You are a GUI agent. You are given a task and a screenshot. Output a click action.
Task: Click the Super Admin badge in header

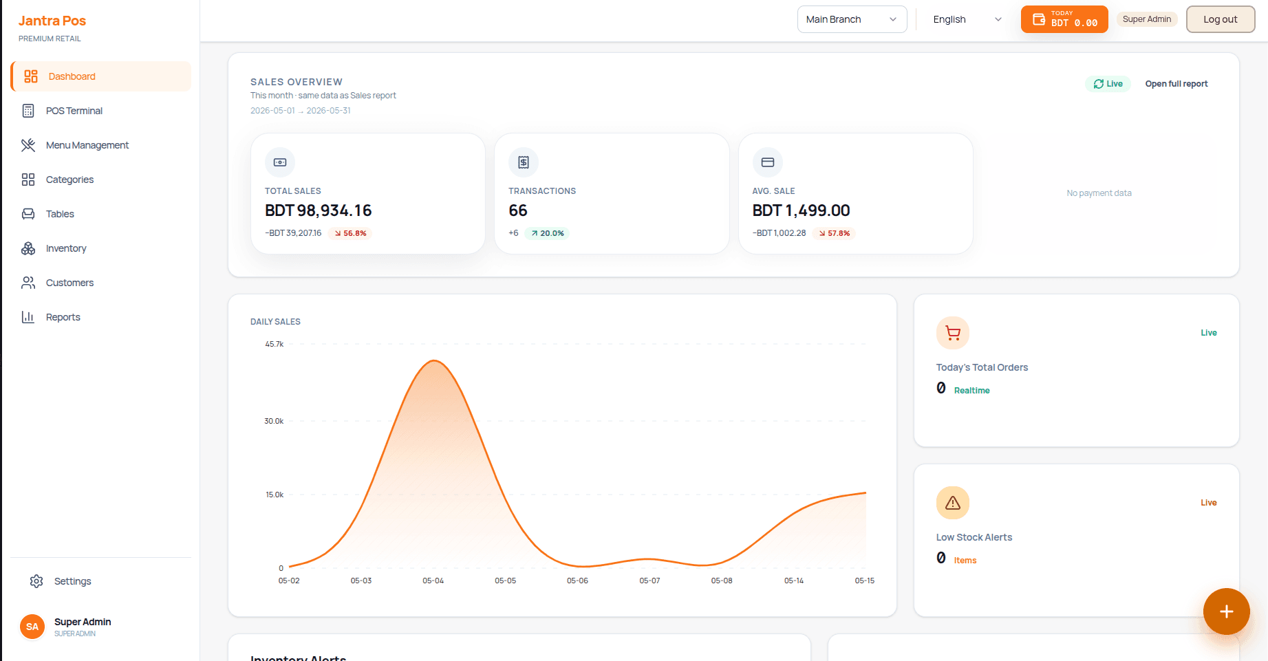coord(1147,19)
